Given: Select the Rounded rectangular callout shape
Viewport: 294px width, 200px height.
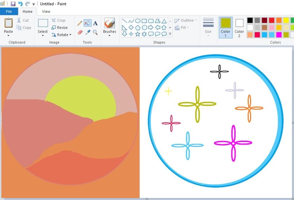Looking at the screenshot, I should 151,34.
